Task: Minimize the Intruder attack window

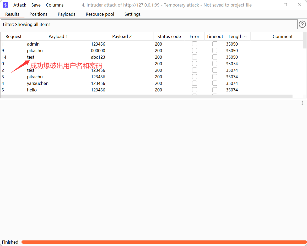Action: pyautogui.click(x=271, y=5)
